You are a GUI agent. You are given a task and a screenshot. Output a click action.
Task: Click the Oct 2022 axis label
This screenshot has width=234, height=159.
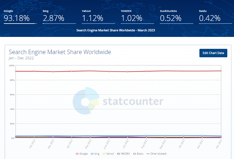182,144
